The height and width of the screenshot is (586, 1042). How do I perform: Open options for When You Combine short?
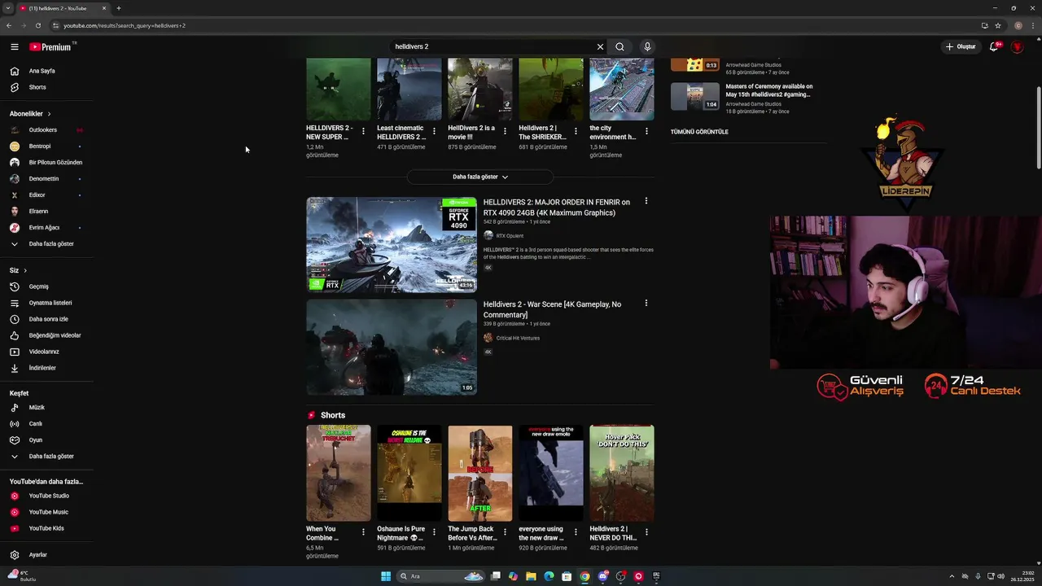point(363,532)
